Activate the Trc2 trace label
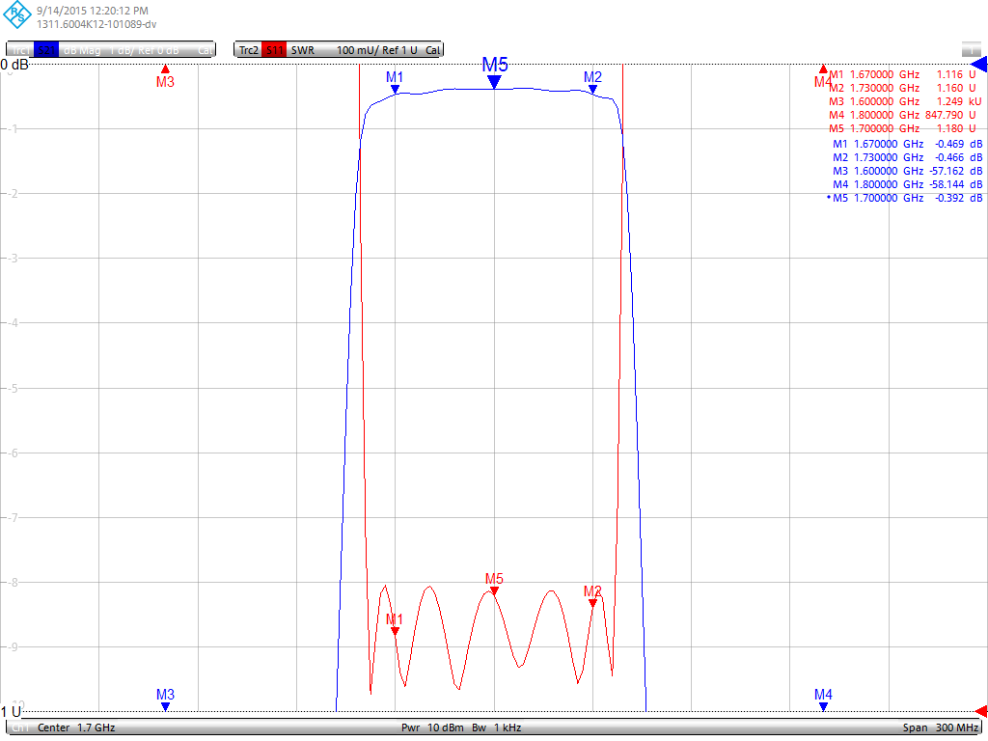Image resolution: width=988 pixels, height=741 pixels. (x=248, y=50)
